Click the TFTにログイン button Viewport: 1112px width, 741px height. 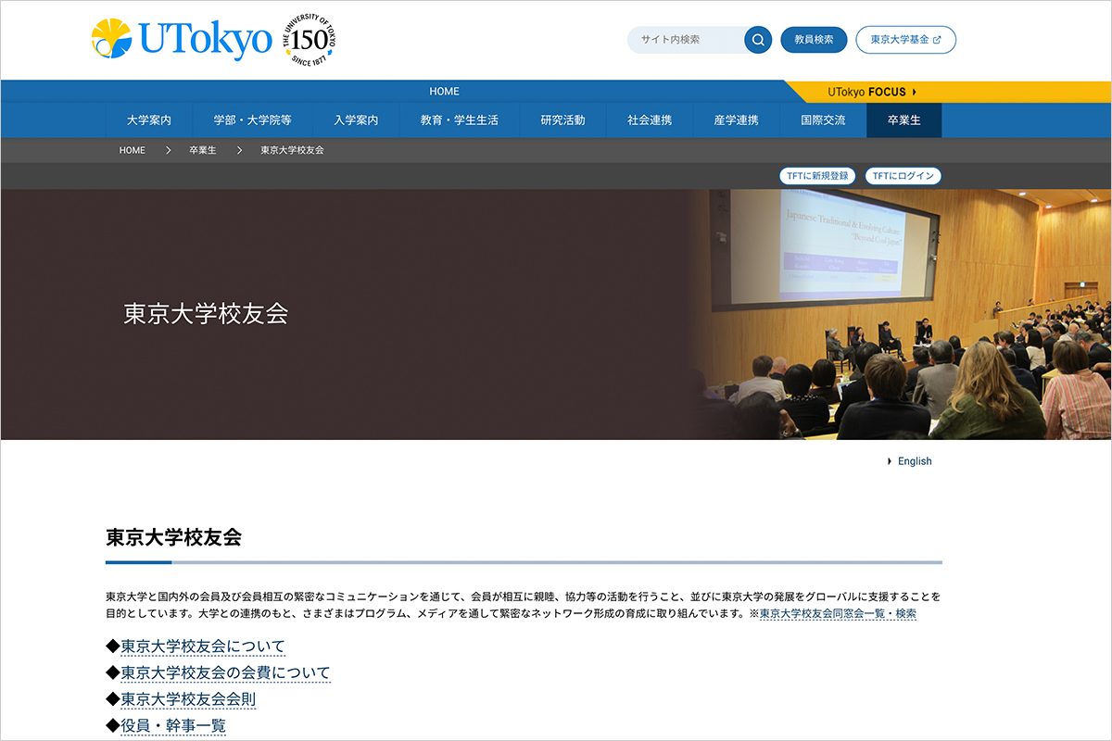[903, 175]
